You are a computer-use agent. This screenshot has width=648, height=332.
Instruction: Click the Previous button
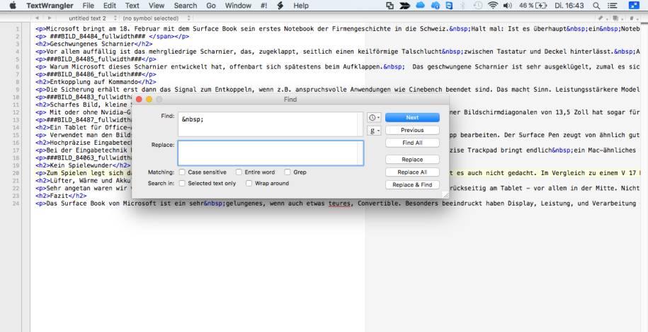(x=412, y=130)
